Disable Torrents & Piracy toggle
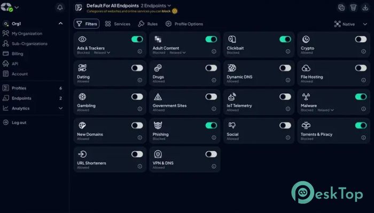This screenshot has width=374, height=213. pos(361,126)
